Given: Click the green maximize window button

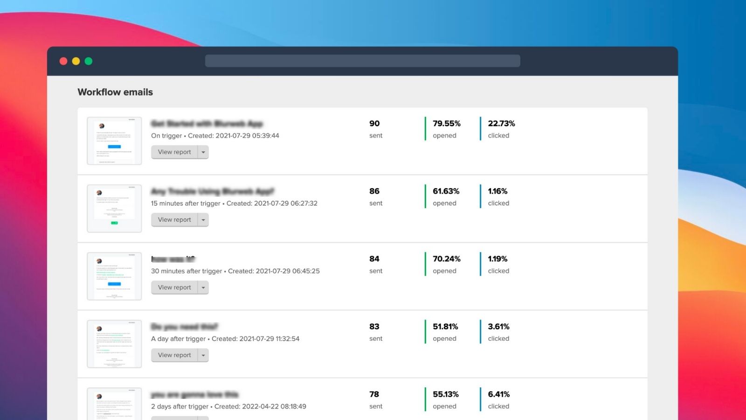Looking at the screenshot, I should pyautogui.click(x=89, y=61).
